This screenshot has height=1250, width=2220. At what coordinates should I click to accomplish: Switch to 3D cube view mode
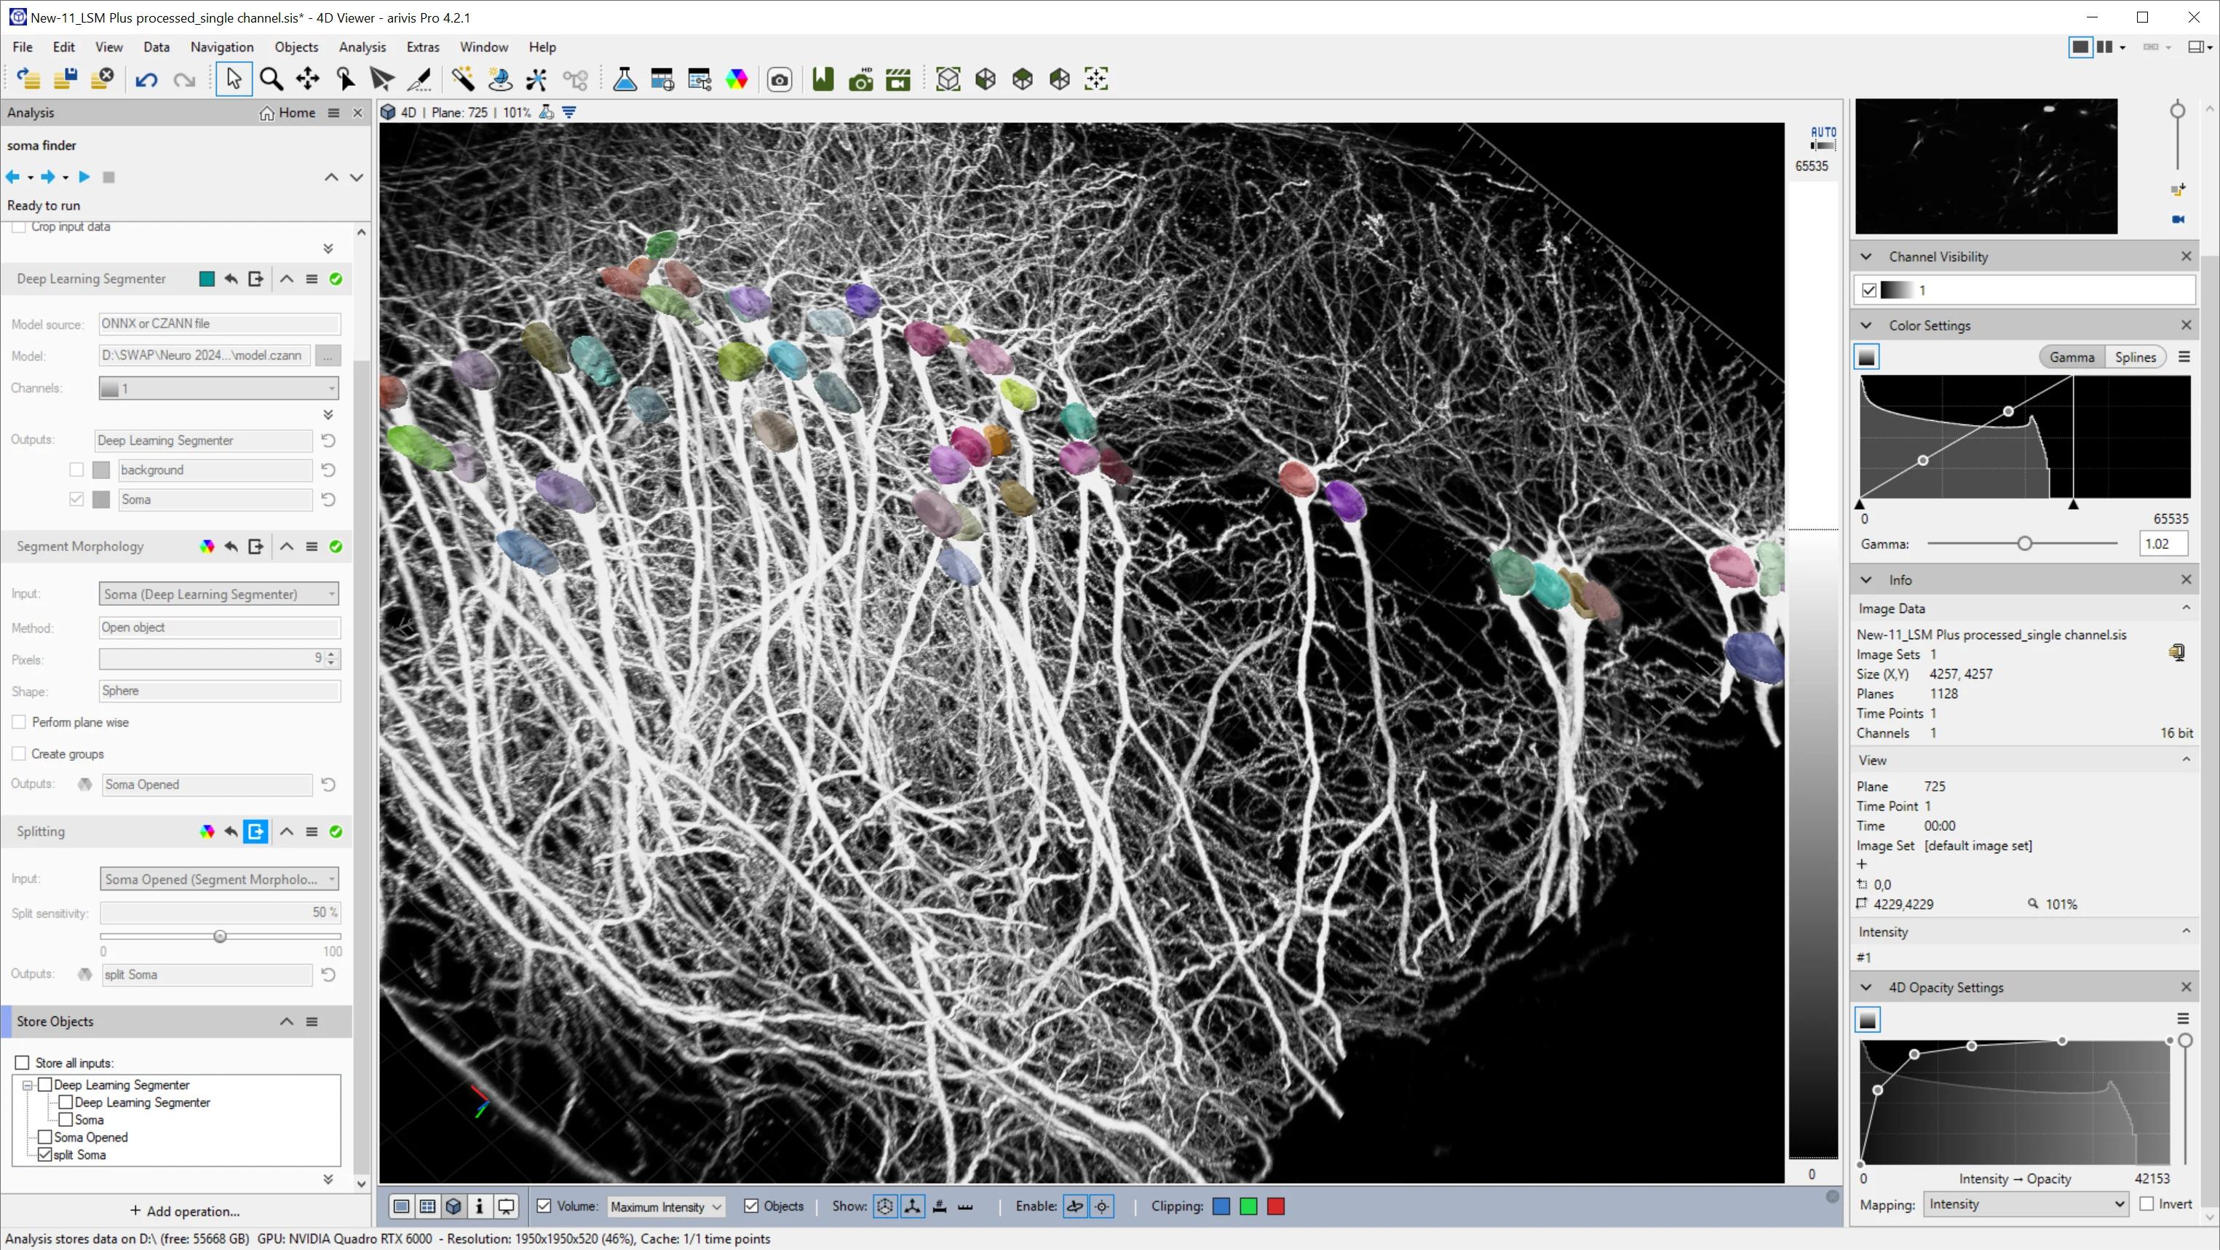(x=453, y=1206)
